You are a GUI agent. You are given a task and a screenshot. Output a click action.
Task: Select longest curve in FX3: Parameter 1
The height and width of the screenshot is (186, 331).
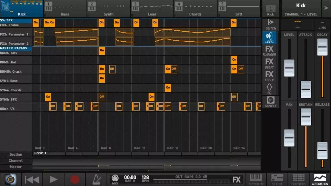192,32
